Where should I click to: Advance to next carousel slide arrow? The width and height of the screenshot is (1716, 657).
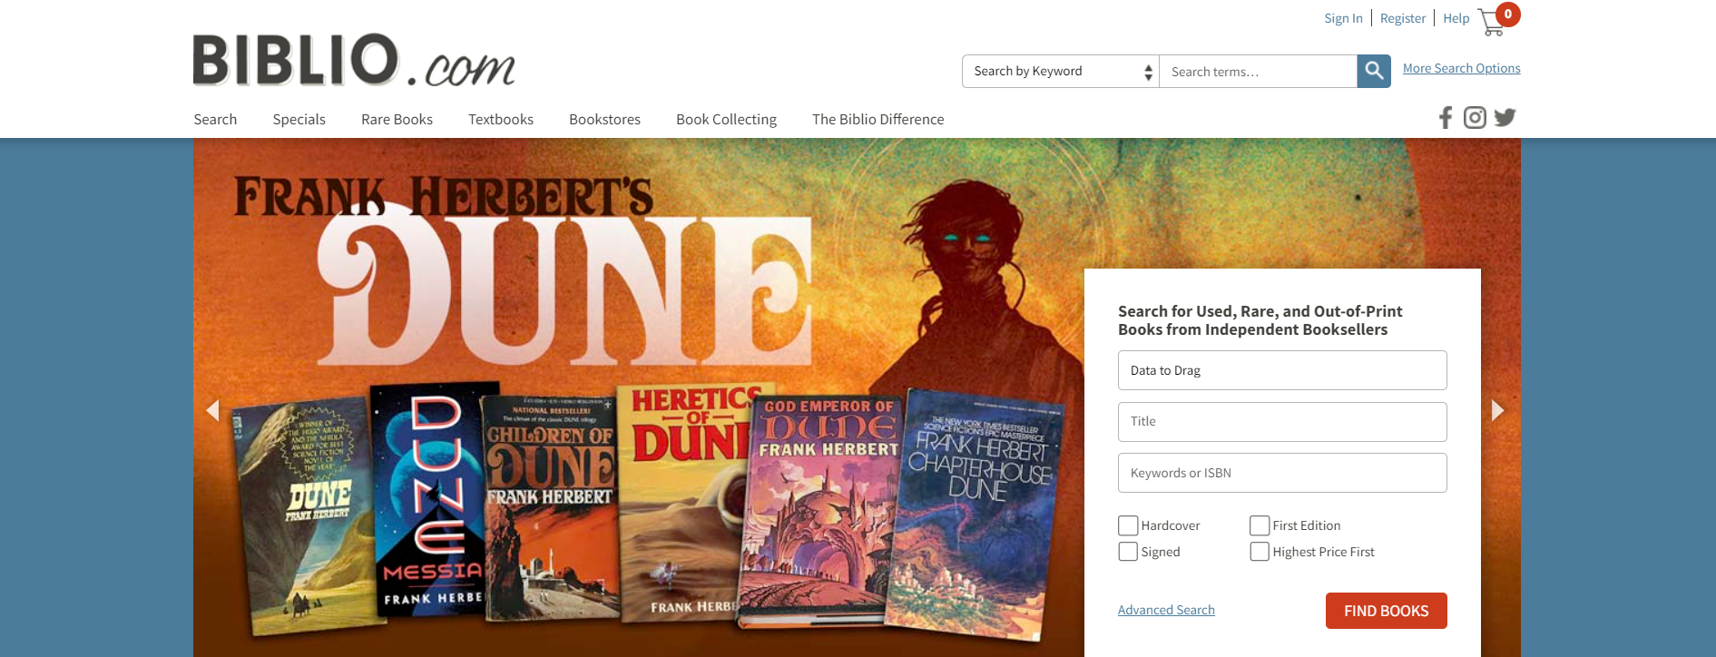[1497, 410]
